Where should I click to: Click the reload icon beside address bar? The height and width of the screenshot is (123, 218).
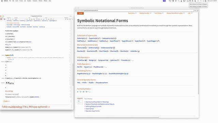point(82,11)
